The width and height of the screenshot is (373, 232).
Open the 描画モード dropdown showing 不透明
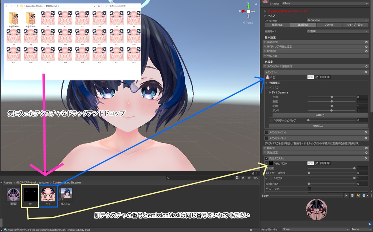338,31
